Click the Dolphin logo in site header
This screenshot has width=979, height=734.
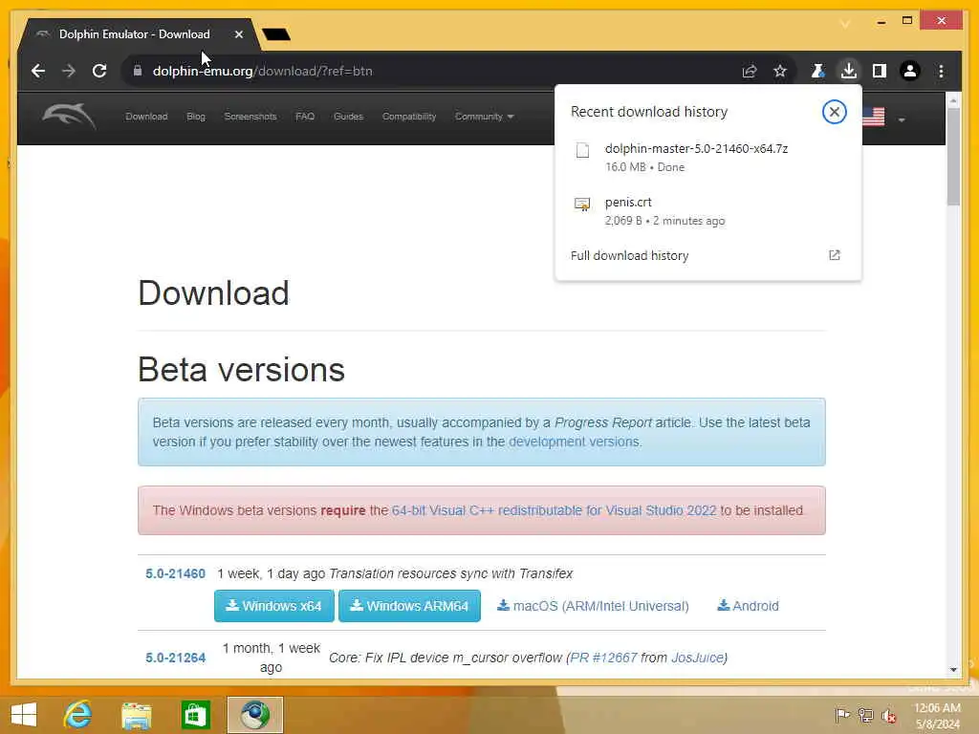69,116
